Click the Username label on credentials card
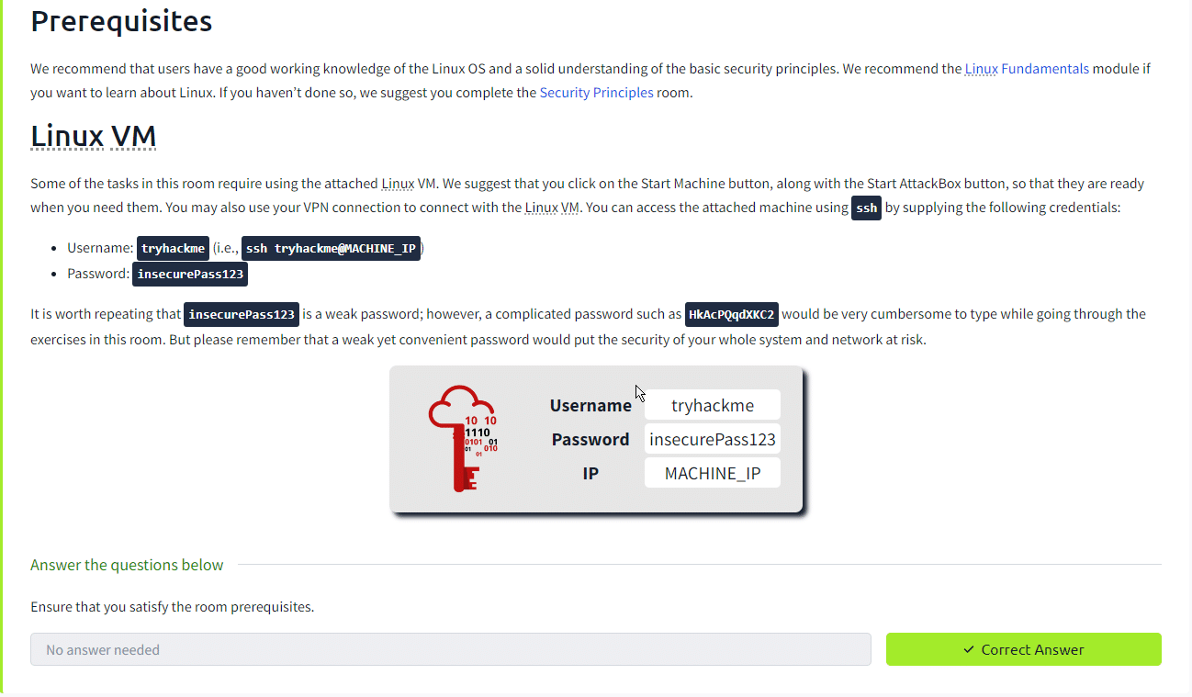Image resolution: width=1192 pixels, height=697 pixels. 590,405
